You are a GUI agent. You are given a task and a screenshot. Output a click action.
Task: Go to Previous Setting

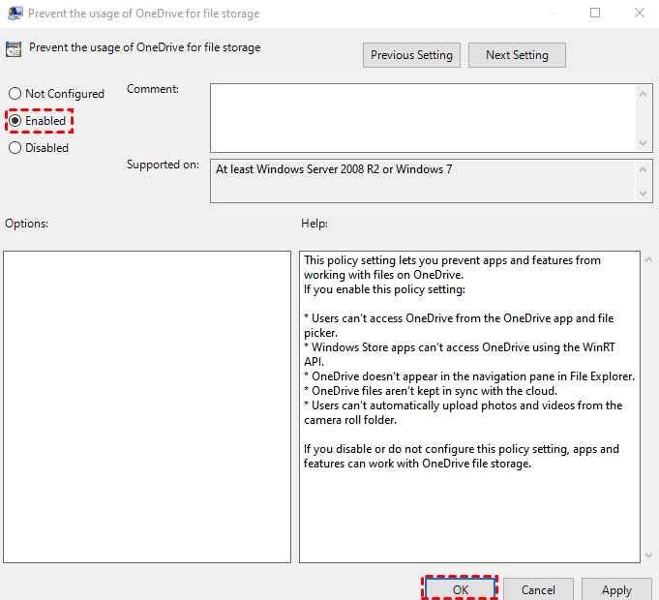[x=411, y=55]
